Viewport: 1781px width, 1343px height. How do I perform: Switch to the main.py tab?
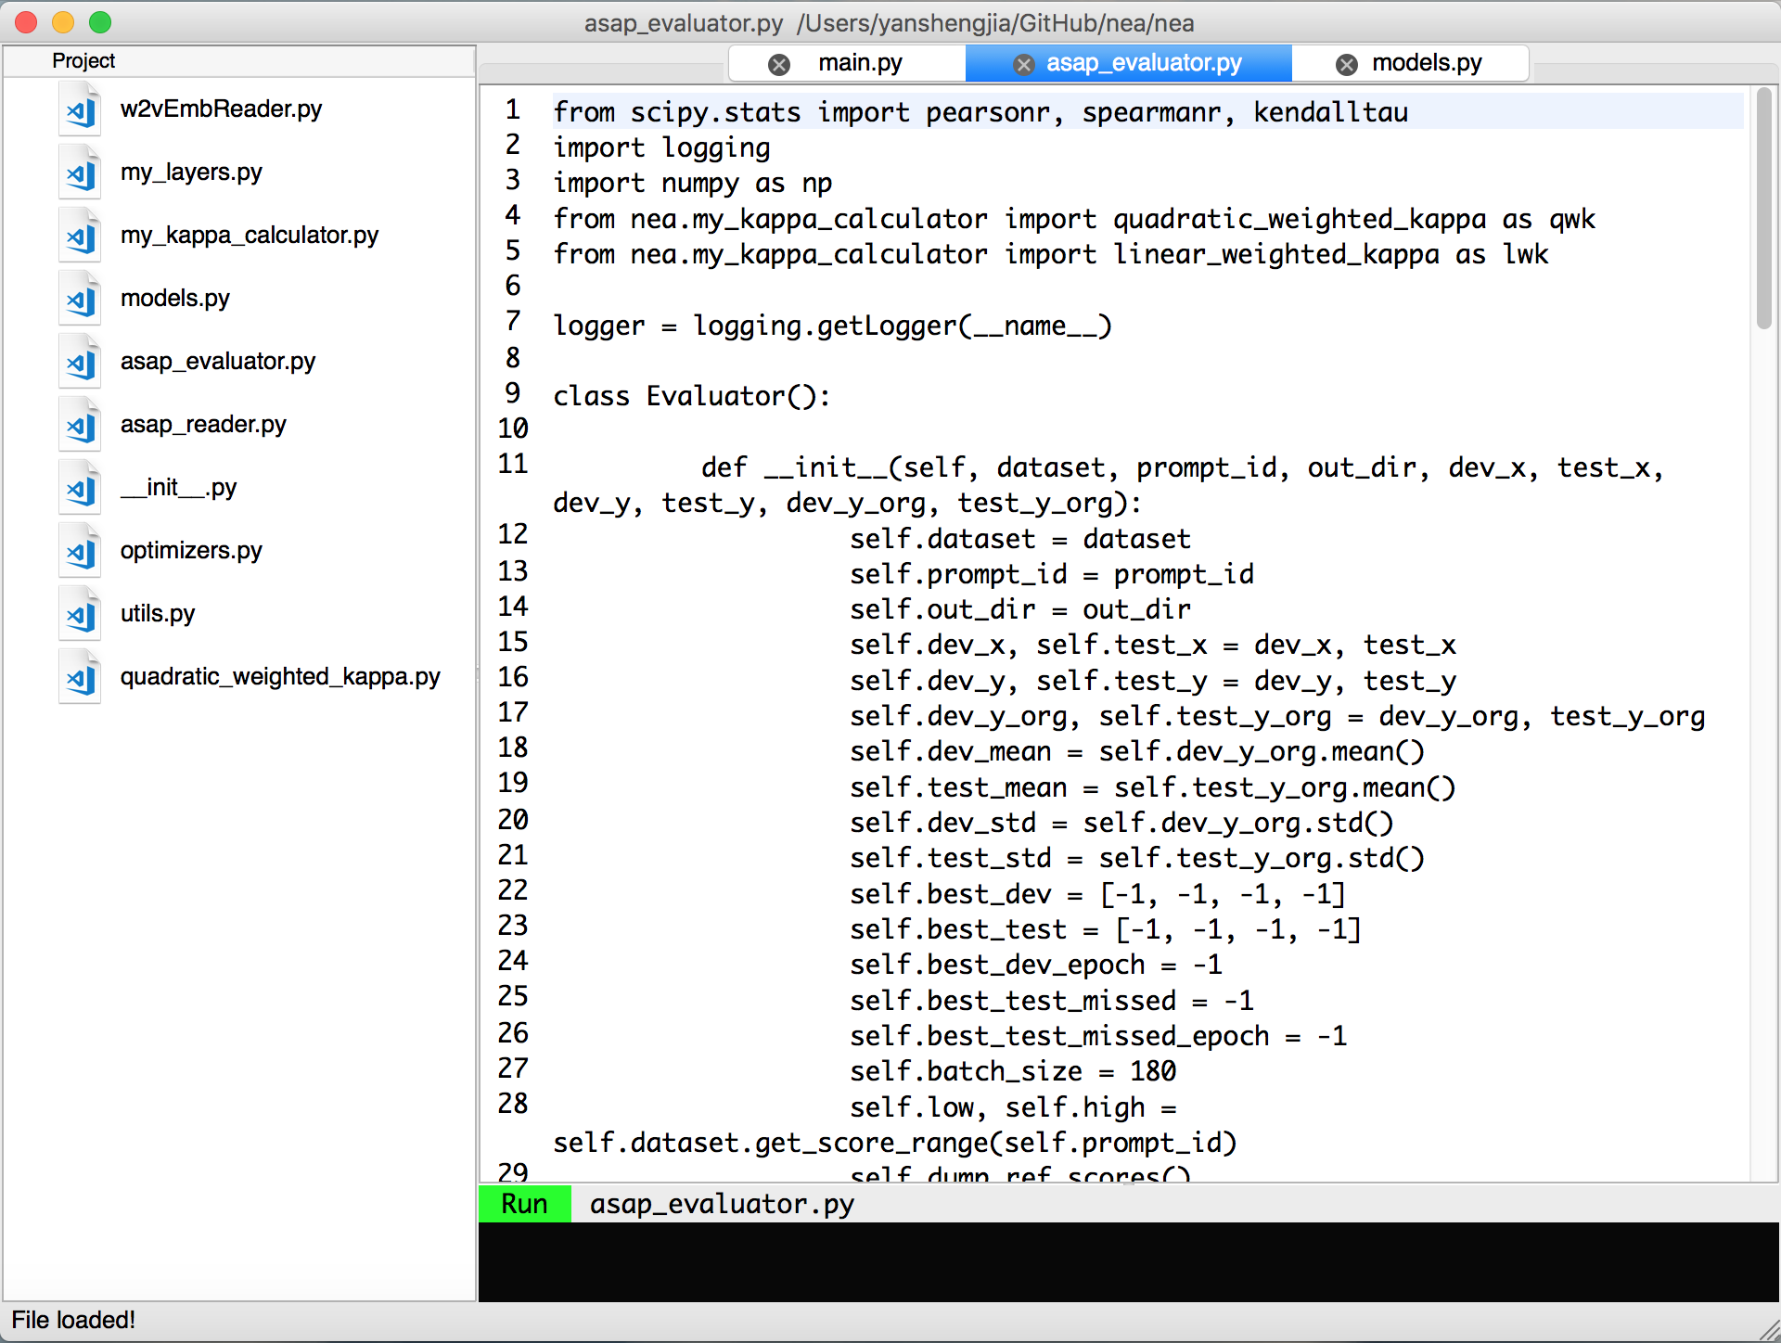point(859,63)
